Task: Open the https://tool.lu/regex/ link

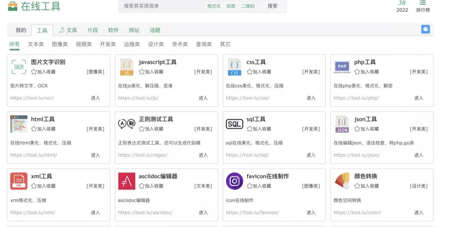Action: coord(143,155)
